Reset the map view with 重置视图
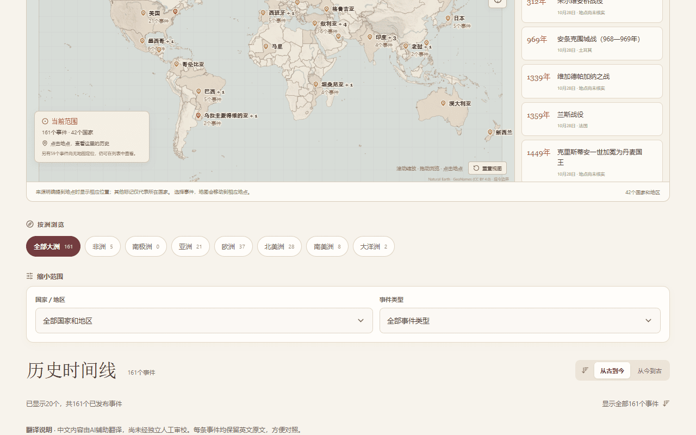 coord(487,168)
